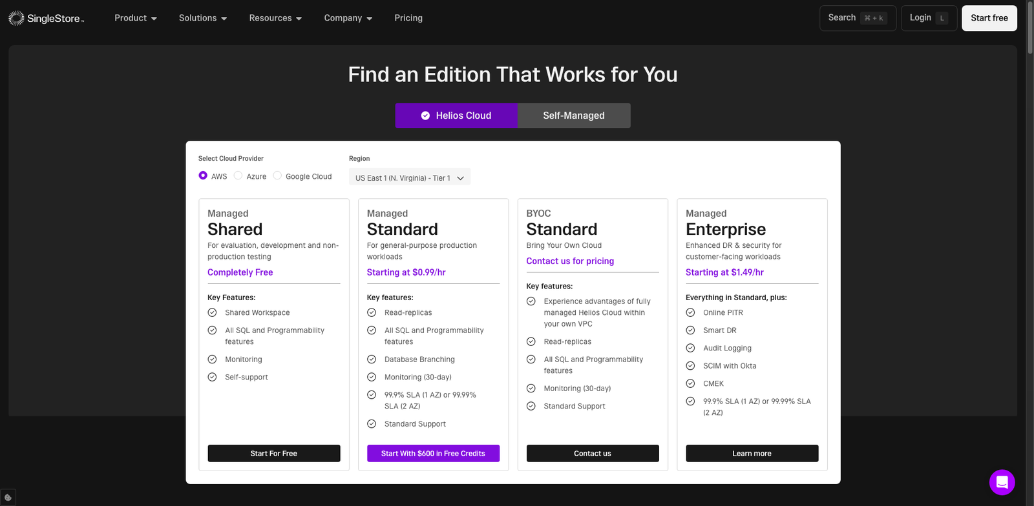
Task: Click checkmark icon beside Database Branching
Action: 372,359
